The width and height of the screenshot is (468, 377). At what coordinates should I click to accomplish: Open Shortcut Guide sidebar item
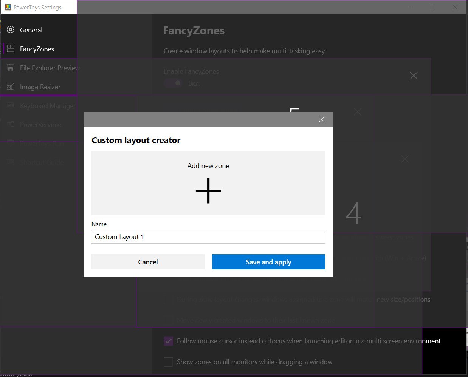coord(42,162)
